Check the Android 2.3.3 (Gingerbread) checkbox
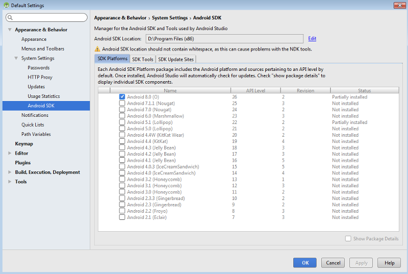Viewport: 408px width, 274px height. (122, 198)
